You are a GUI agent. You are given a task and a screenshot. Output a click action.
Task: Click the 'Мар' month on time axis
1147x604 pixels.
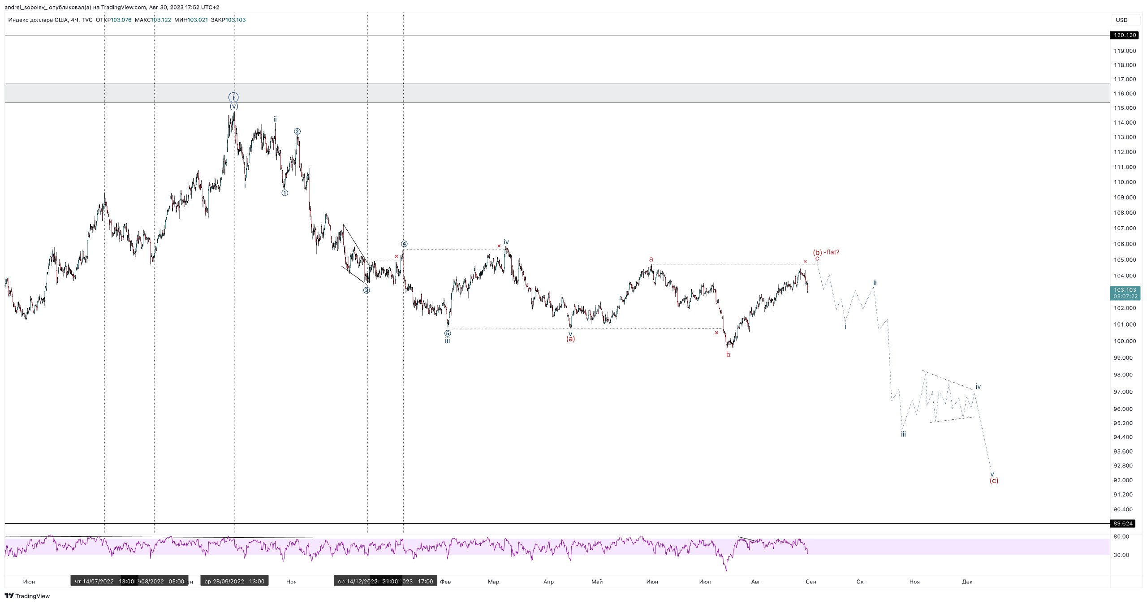(x=493, y=582)
